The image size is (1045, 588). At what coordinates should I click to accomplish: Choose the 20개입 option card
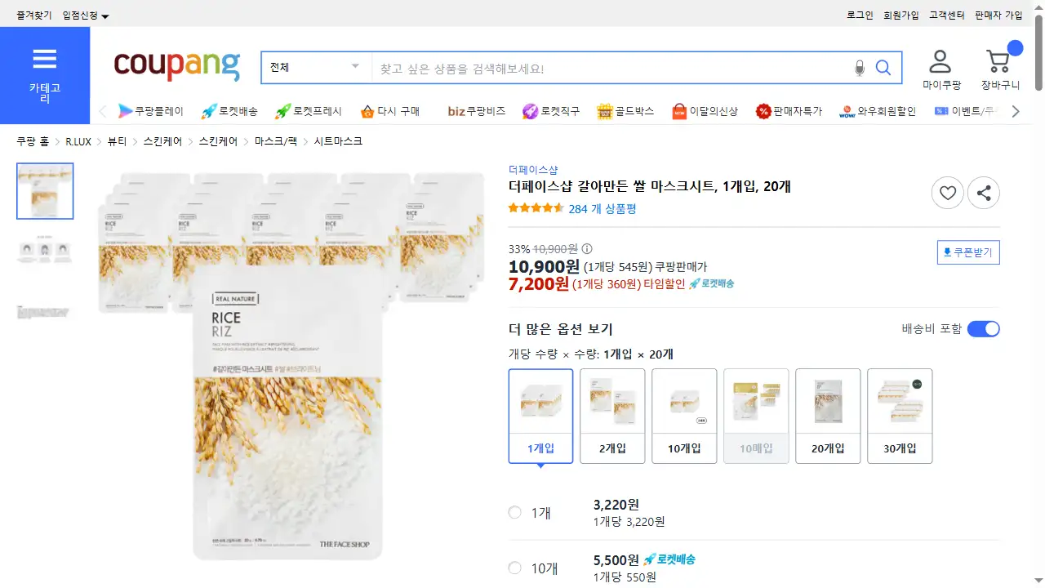tap(828, 416)
